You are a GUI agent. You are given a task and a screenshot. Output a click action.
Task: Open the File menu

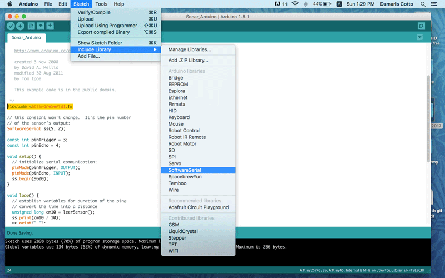48,4
